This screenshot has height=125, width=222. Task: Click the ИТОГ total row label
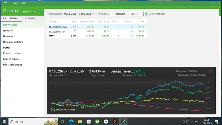coord(52,36)
